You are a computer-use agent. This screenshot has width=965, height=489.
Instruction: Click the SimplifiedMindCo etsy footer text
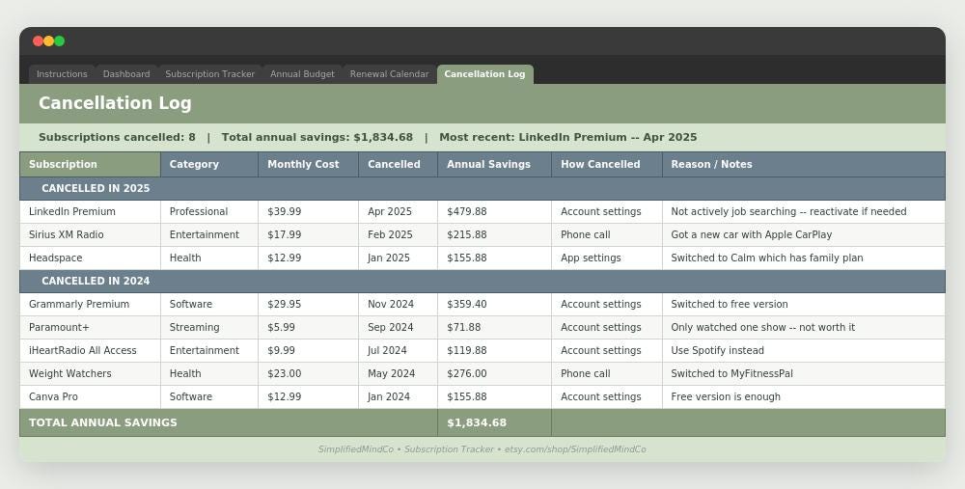[x=482, y=449]
